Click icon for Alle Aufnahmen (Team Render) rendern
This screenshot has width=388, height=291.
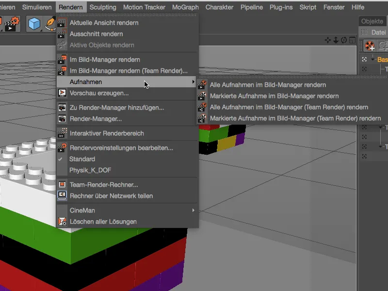[202, 107]
